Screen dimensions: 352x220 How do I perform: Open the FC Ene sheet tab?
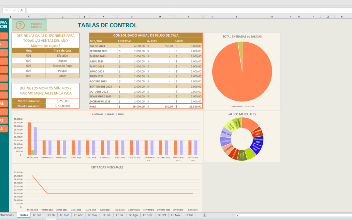pyautogui.click(x=37, y=215)
